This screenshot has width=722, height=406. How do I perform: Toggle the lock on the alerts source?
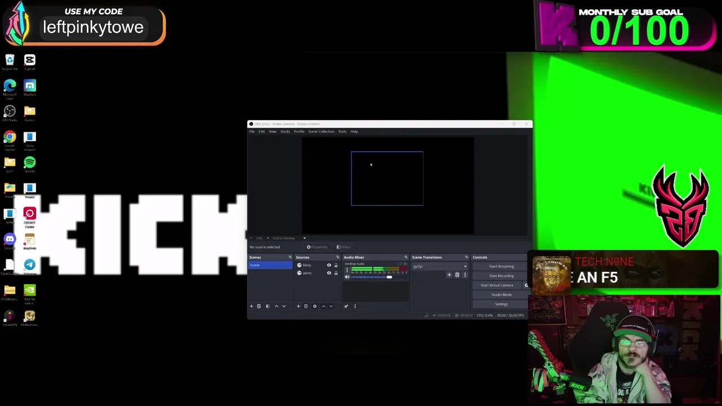[336, 273]
